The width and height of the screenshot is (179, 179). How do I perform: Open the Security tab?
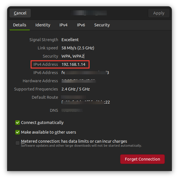pyautogui.click(x=102, y=25)
